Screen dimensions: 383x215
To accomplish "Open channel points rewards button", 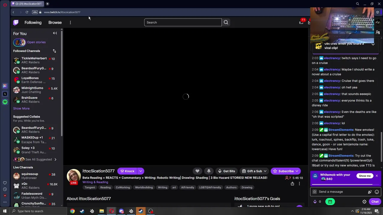I will pyautogui.click(x=330, y=202).
